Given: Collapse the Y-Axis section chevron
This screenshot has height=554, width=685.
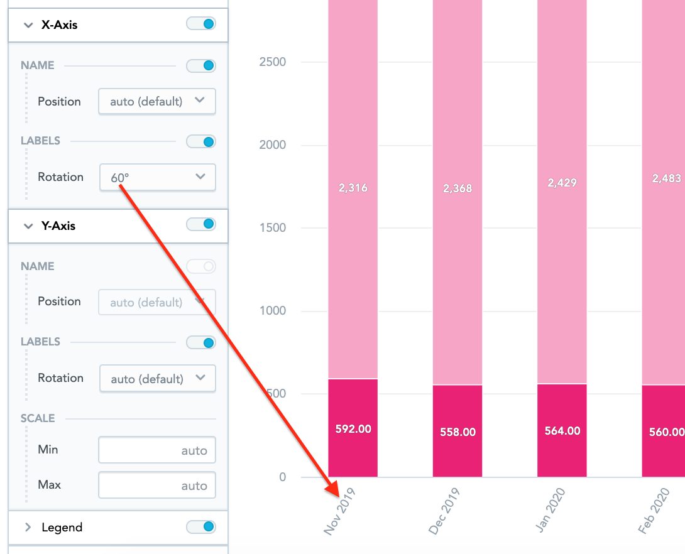Looking at the screenshot, I should pos(28,226).
